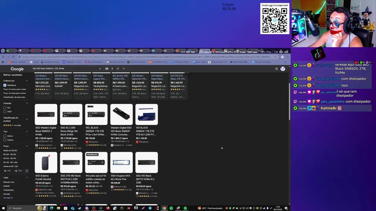Open Google Chrome from taskbar

[164, 208]
